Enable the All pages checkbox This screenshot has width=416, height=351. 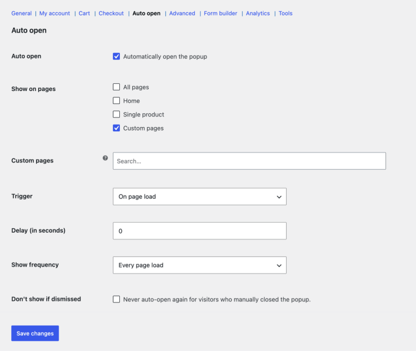[116, 87]
